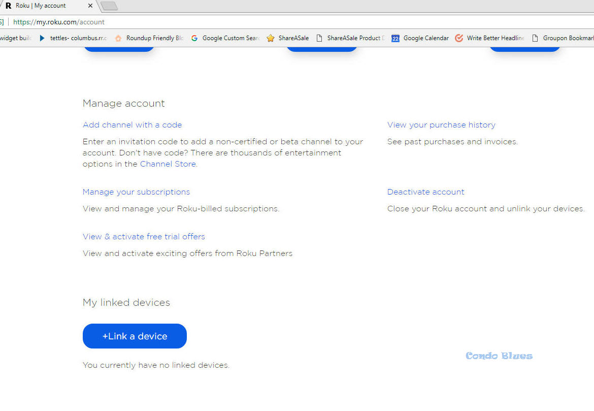Open a new browser tab
Image resolution: width=594 pixels, height=411 pixels.
click(109, 6)
